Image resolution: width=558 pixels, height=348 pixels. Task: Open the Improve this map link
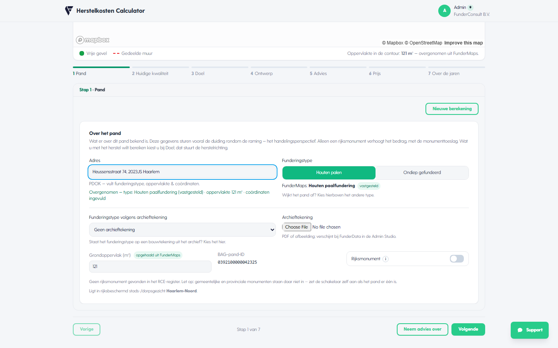pyautogui.click(x=463, y=43)
